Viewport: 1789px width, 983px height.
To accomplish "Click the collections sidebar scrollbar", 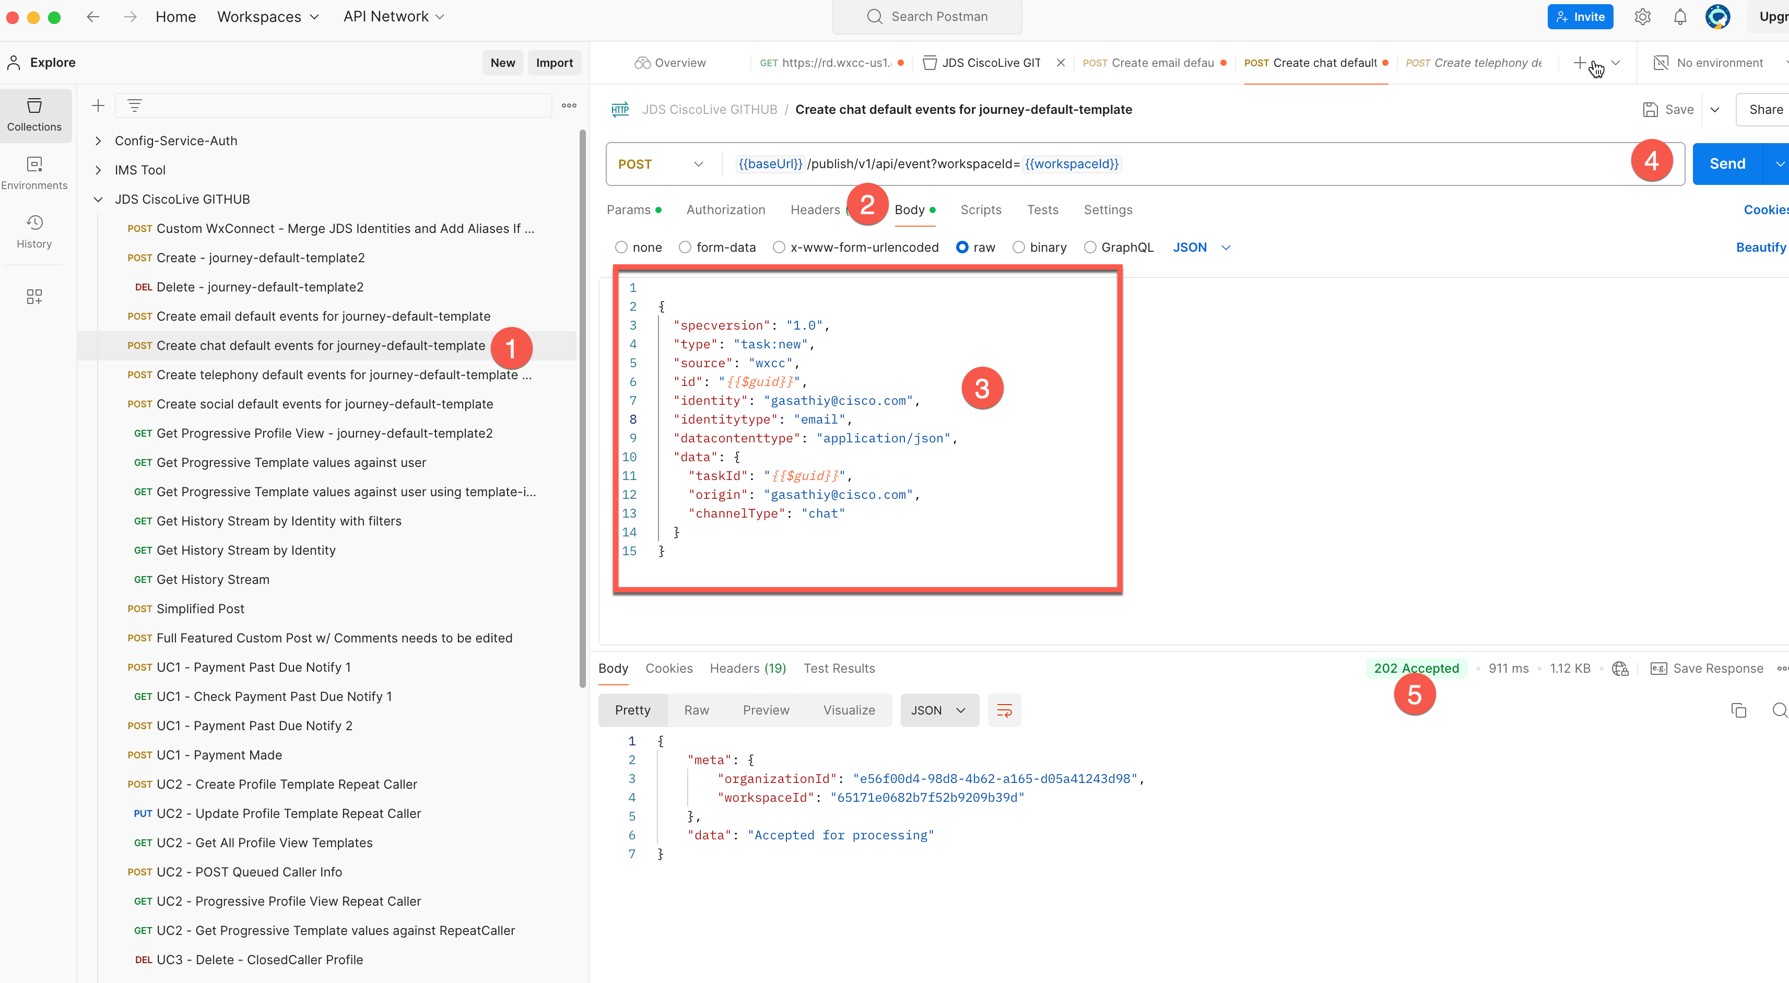I will (582, 410).
